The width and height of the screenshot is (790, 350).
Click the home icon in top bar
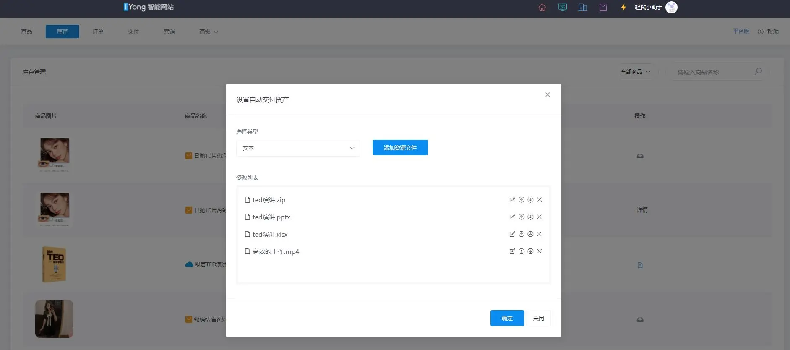(542, 7)
